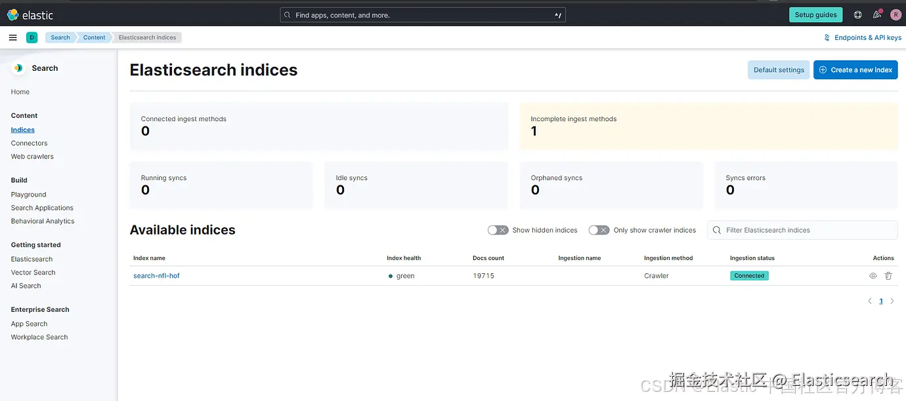Click the Setup guides button

point(815,15)
